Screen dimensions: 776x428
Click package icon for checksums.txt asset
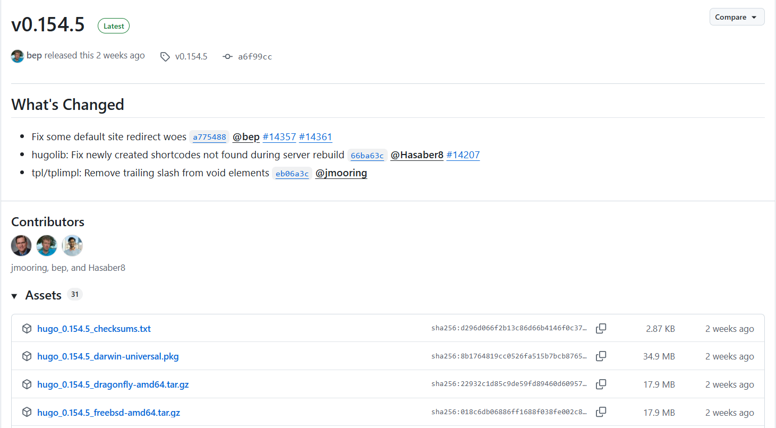[x=27, y=329]
